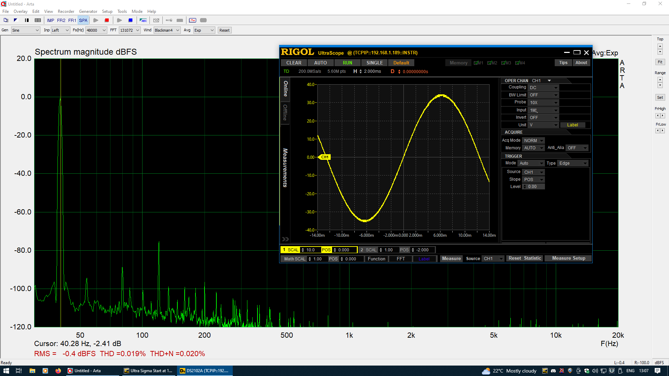Click the yellow Label button
This screenshot has height=376, width=669.
coord(572,125)
